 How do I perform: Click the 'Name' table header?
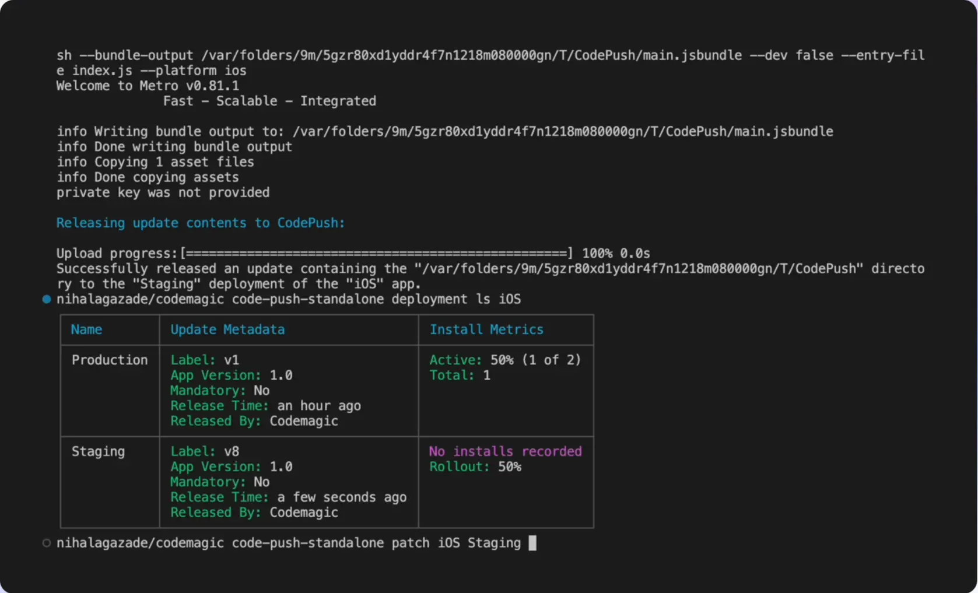[86, 329]
